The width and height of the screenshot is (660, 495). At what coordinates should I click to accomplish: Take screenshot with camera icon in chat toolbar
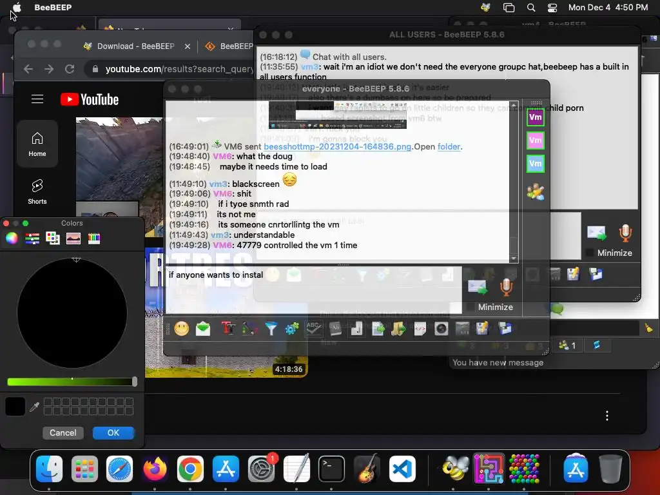pyautogui.click(x=441, y=329)
